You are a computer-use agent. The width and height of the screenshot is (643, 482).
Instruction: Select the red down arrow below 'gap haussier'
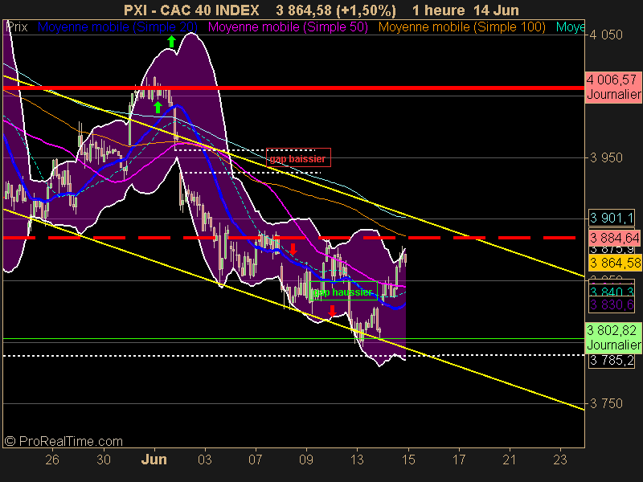coord(332,311)
